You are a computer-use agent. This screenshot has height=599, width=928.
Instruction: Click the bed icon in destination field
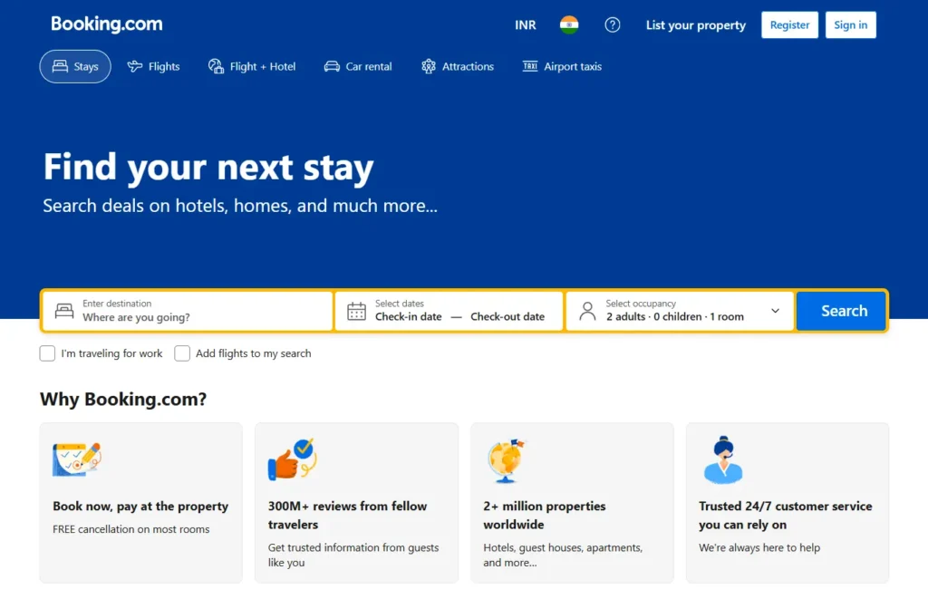click(64, 311)
